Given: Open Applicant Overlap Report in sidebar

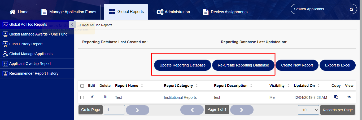Looking at the screenshot, I should click(x=30, y=64).
